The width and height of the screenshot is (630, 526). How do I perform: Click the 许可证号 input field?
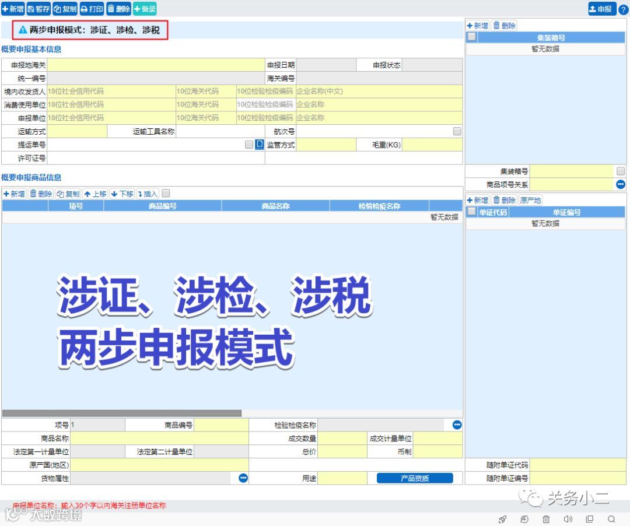point(156,158)
